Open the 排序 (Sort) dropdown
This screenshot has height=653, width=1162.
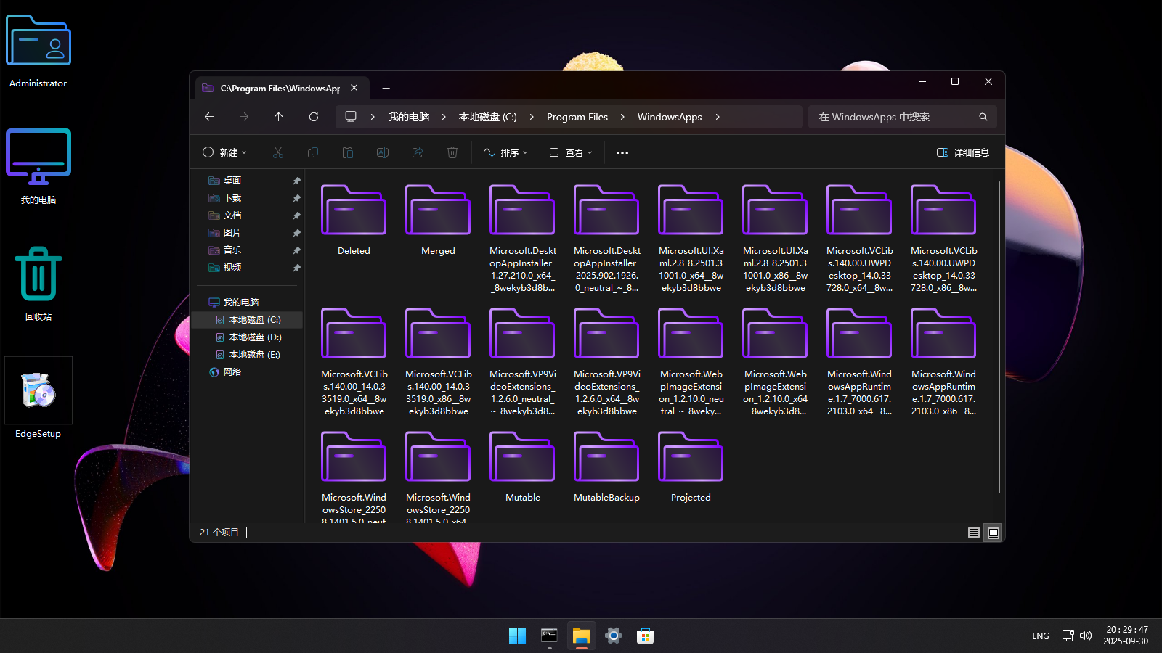506,152
